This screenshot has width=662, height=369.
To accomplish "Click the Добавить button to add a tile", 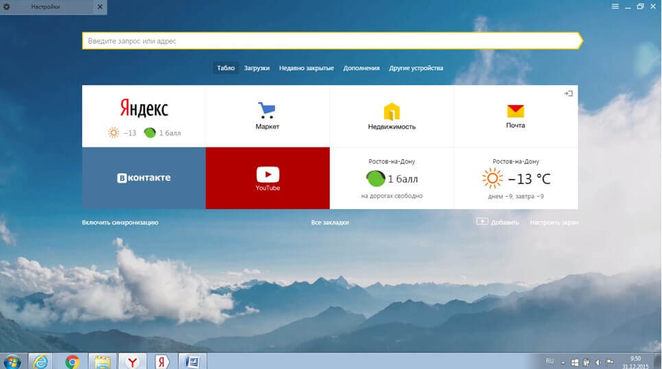I will click(498, 222).
